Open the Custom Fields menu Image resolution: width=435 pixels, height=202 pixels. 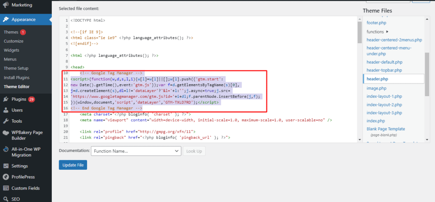(x=26, y=188)
